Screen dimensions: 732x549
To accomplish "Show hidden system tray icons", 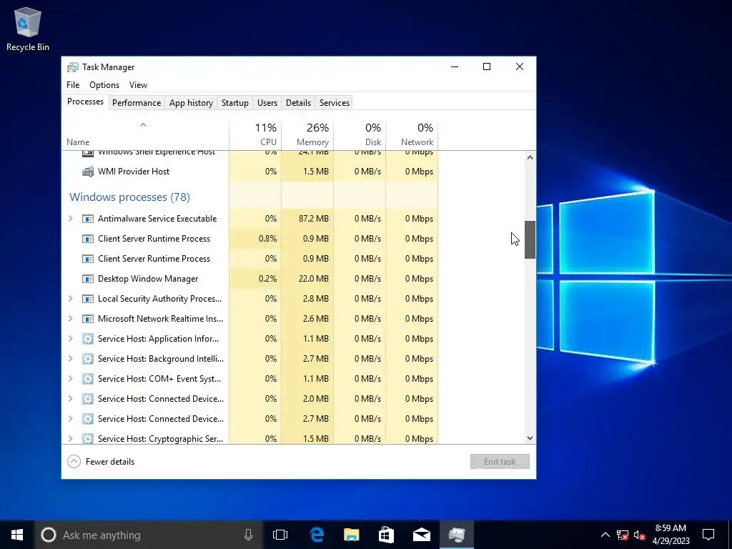I will pyautogui.click(x=605, y=535).
